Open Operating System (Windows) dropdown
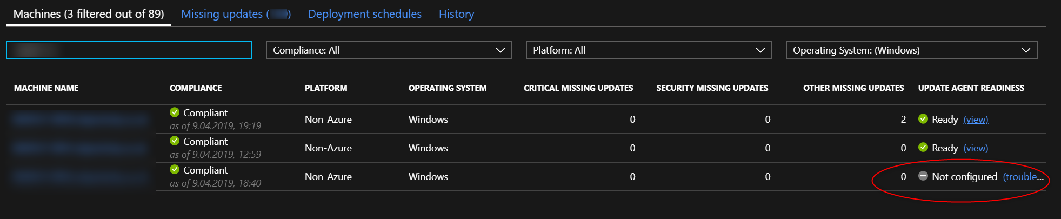This screenshot has height=219, width=1061. pos(911,50)
